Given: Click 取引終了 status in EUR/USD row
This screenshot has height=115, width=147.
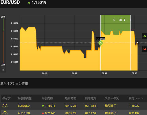Looking at the screenshot, I should [111, 106].
